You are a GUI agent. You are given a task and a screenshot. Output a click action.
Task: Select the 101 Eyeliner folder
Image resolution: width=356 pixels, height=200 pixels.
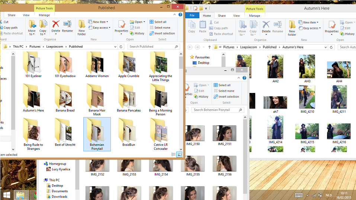(x=33, y=65)
